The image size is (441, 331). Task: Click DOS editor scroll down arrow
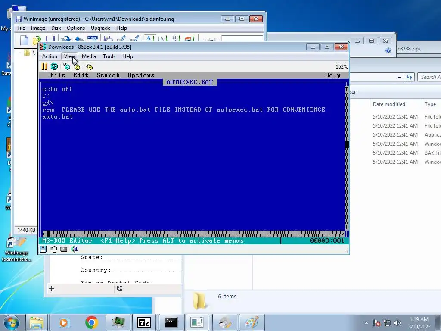point(347,227)
